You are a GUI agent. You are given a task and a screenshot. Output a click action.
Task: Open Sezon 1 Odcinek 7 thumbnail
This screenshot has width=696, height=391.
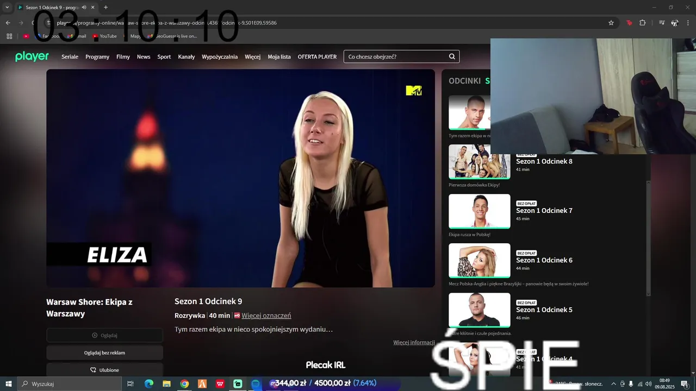click(480, 211)
